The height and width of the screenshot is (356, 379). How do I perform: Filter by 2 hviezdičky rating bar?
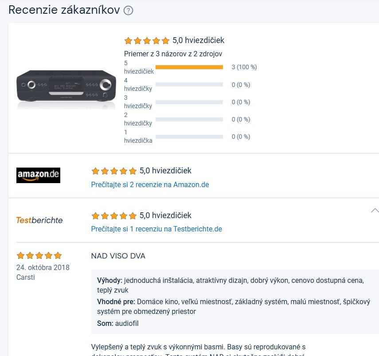[x=189, y=119]
